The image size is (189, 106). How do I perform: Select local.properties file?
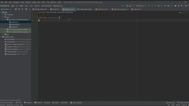tap(12, 54)
